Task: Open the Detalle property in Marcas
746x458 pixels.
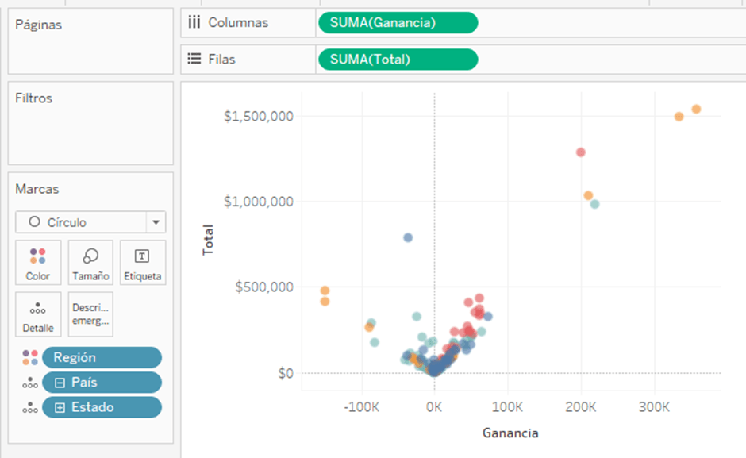Action: pos(37,314)
